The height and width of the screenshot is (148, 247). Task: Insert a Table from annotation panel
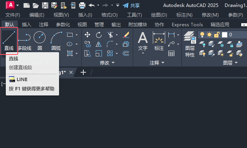tap(171, 53)
